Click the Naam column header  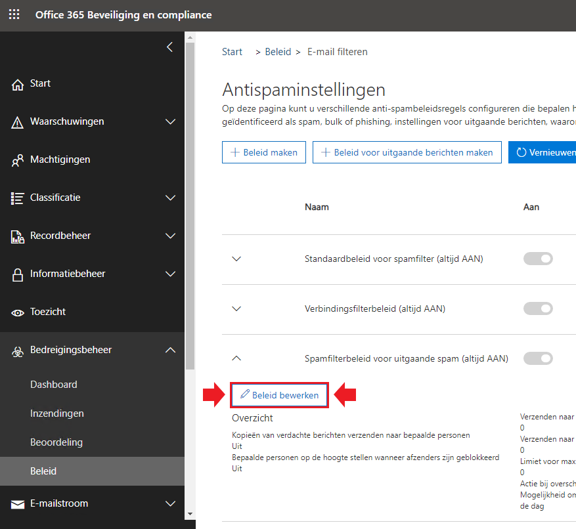click(x=317, y=207)
